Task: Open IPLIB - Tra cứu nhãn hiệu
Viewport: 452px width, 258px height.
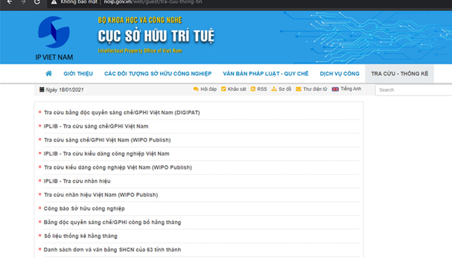Action: pyautogui.click(x=77, y=181)
